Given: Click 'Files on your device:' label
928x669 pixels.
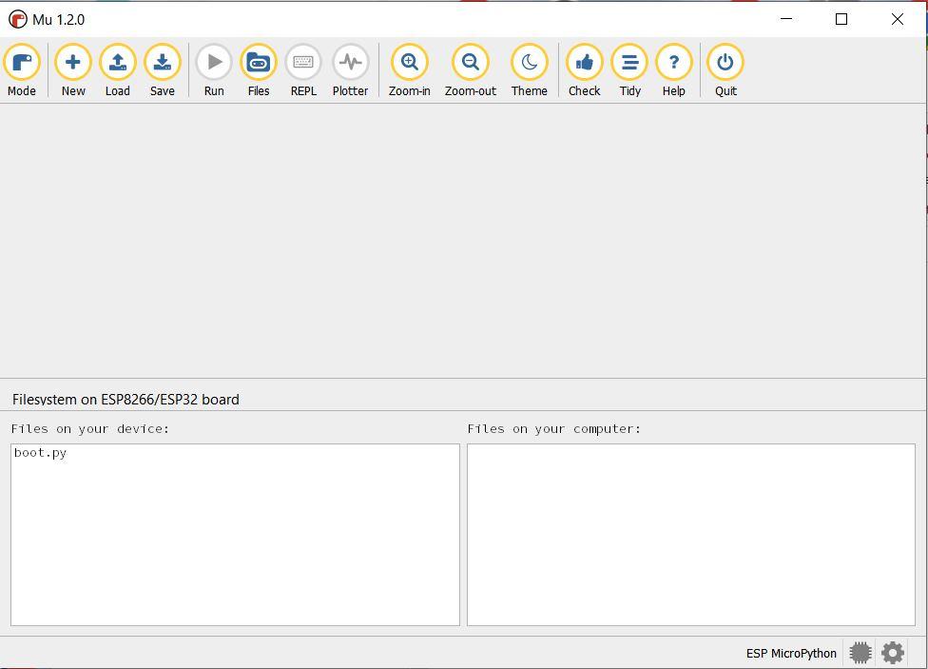Looking at the screenshot, I should (x=90, y=429).
